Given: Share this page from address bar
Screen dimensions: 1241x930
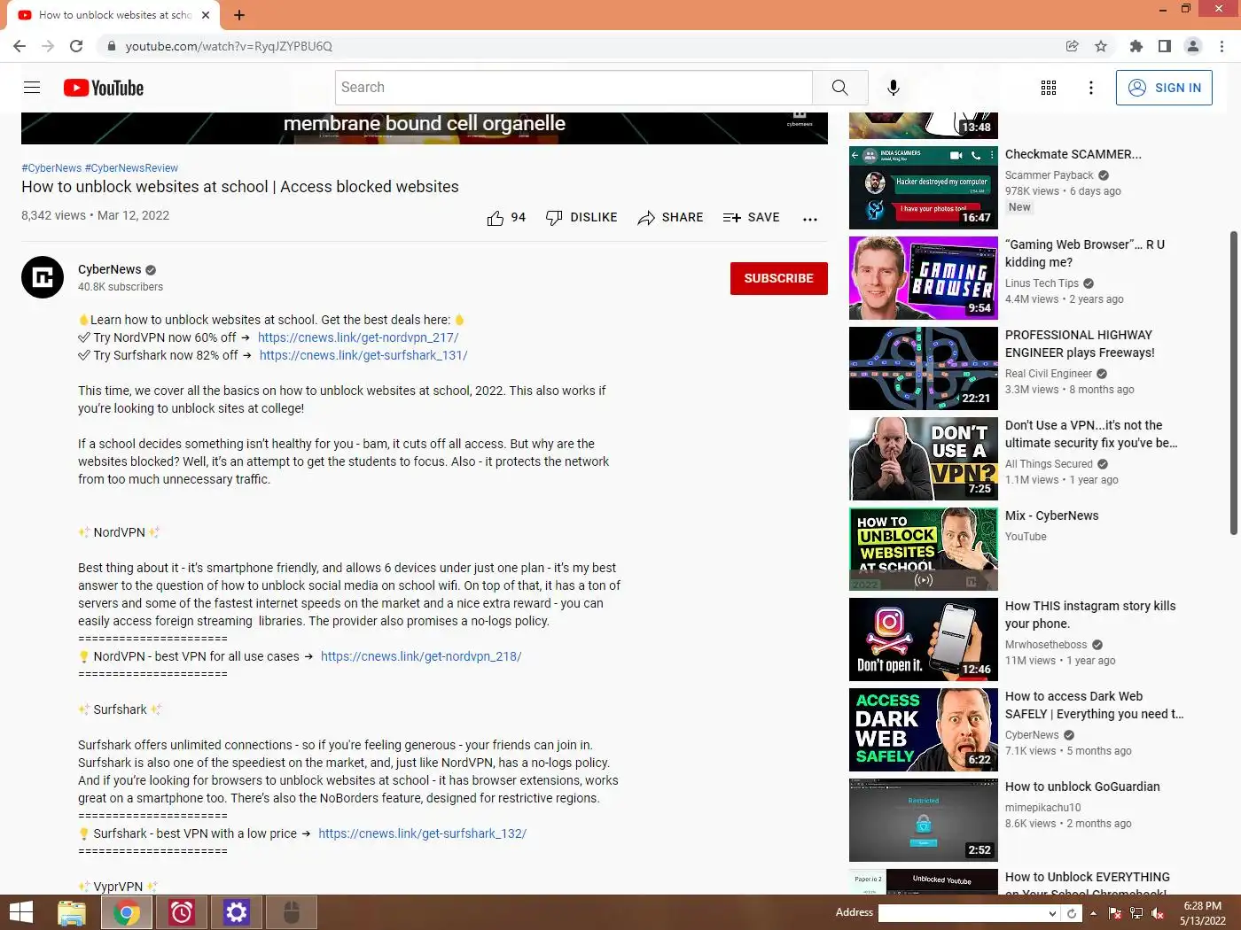Looking at the screenshot, I should (1073, 46).
